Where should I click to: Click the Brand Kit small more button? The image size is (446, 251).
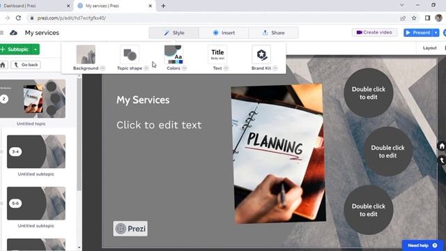[275, 68]
